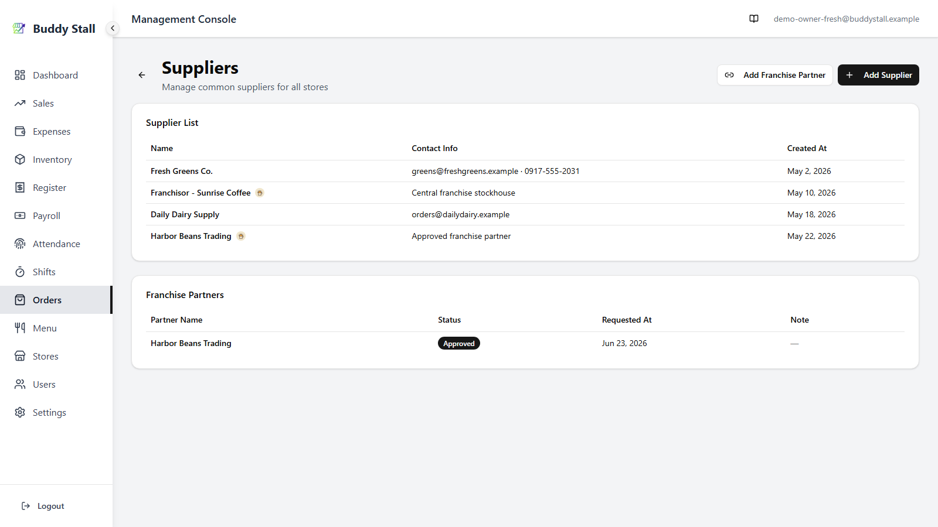Click the Logout exit icon
The height and width of the screenshot is (527, 938).
coord(26,506)
